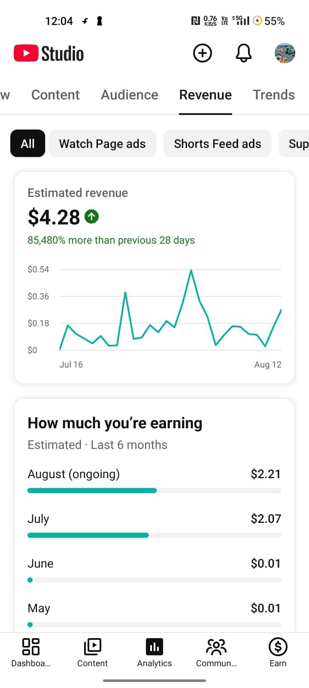Tap the green revenue up-arrow indicator
The image size is (309, 688).
pyautogui.click(x=92, y=216)
